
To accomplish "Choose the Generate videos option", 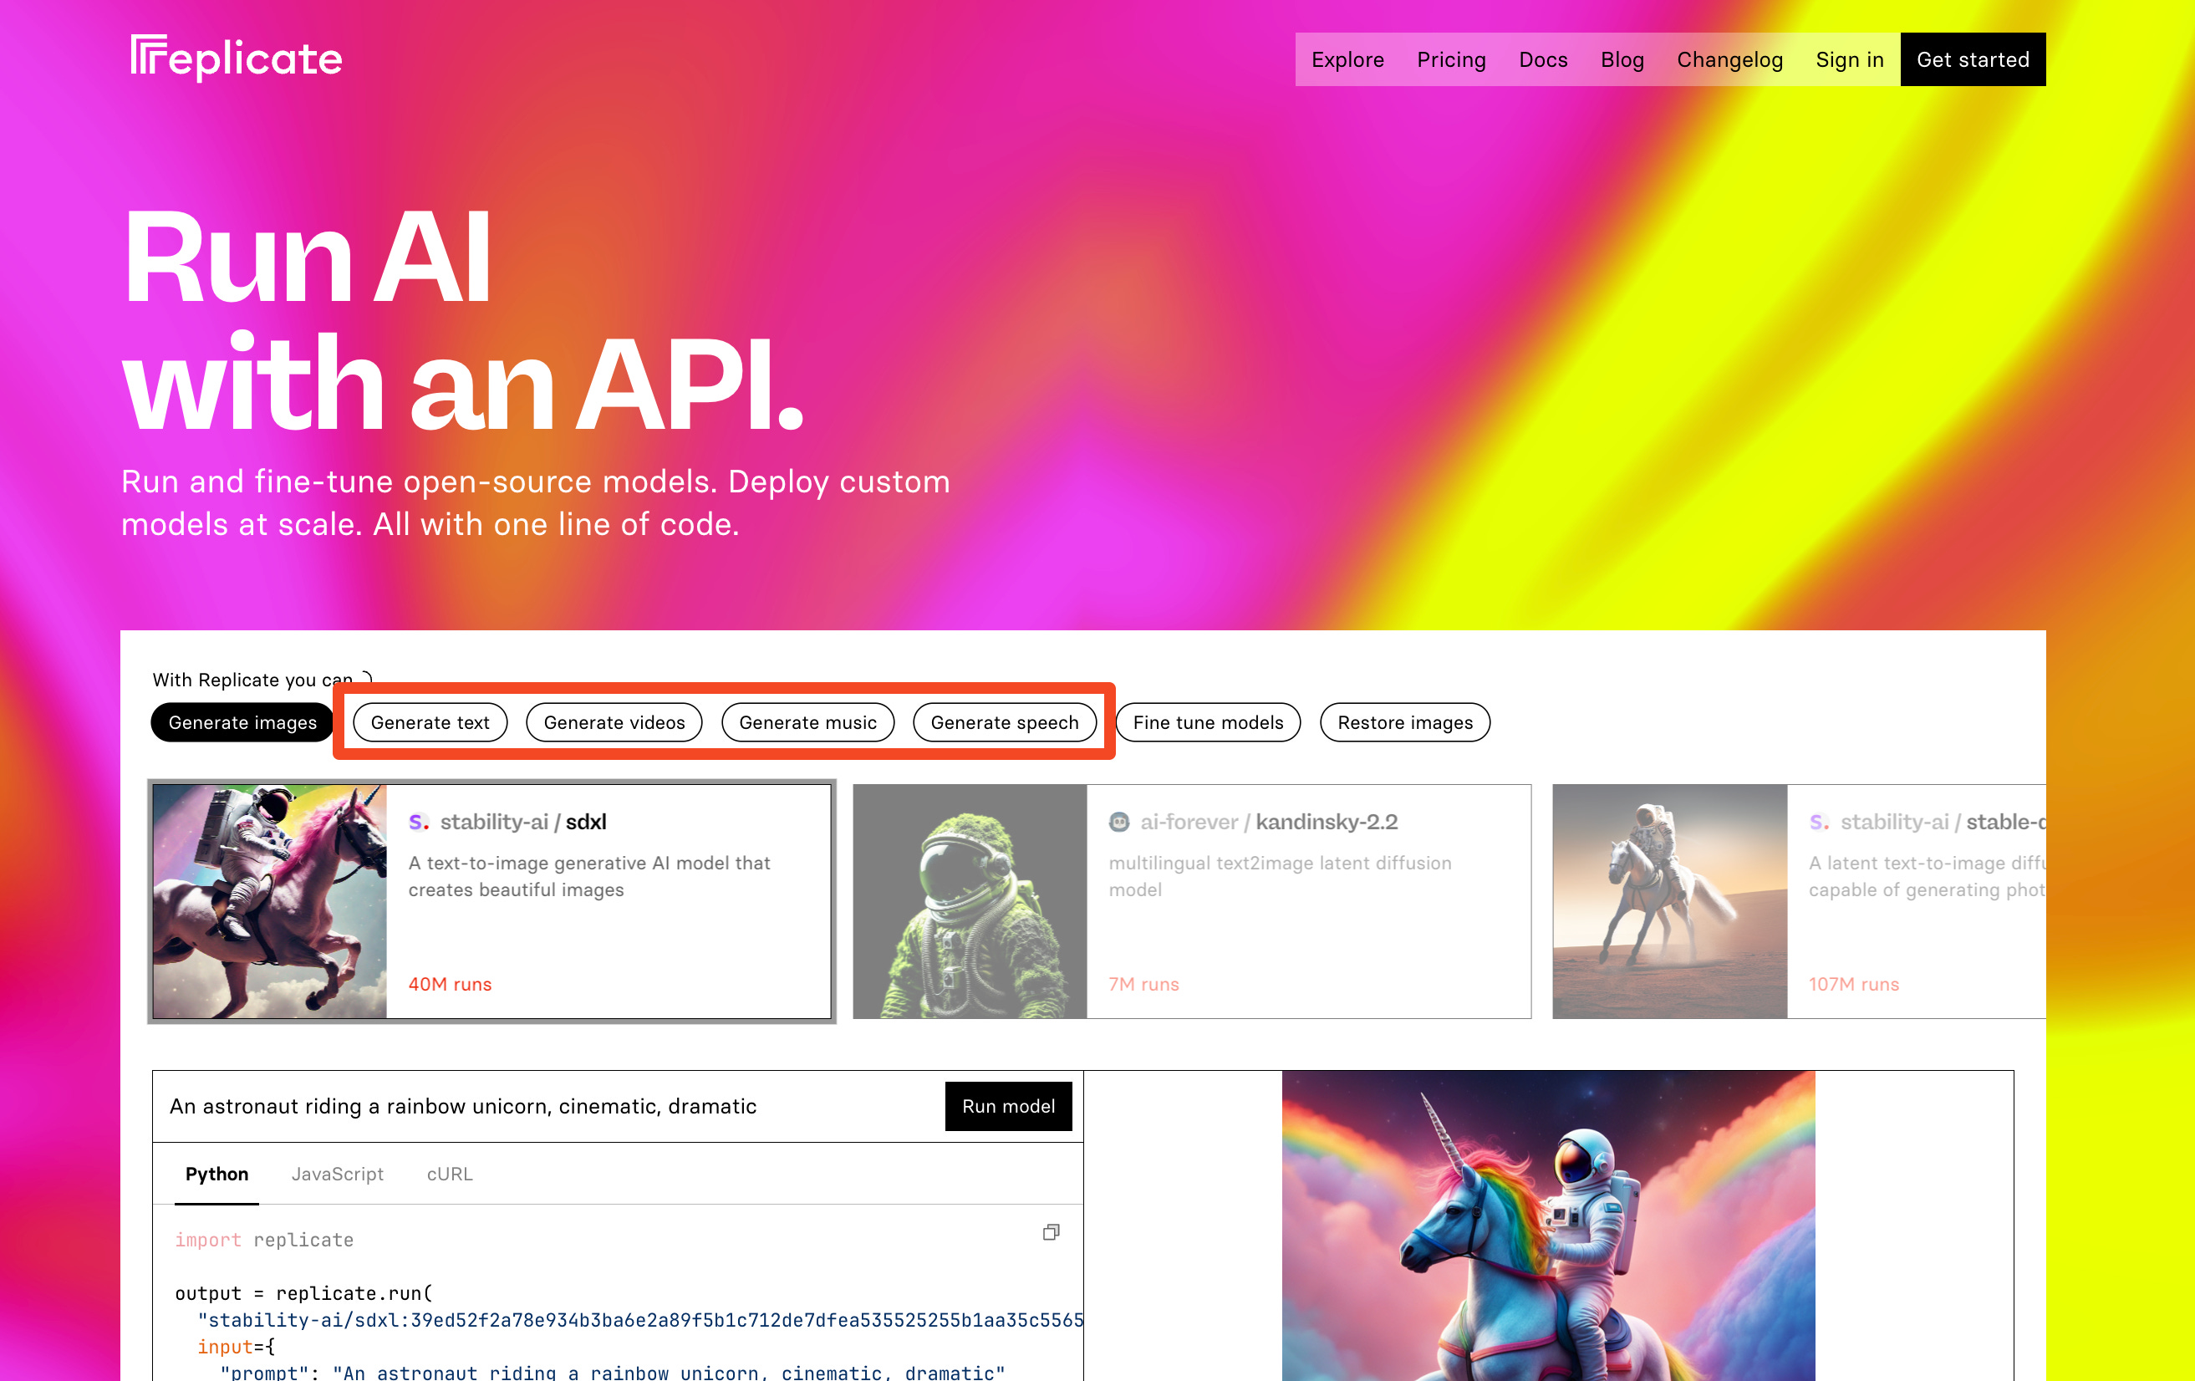I will [x=614, y=723].
